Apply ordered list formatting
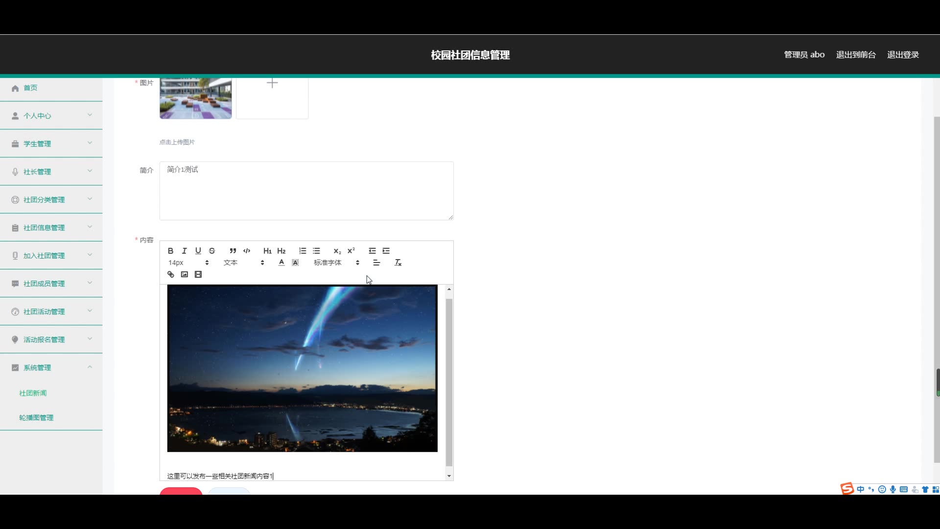940x529 pixels. tap(303, 251)
